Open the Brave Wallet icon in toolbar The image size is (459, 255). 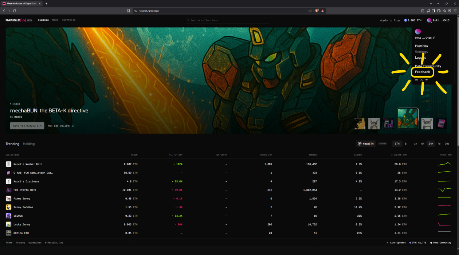(x=439, y=11)
